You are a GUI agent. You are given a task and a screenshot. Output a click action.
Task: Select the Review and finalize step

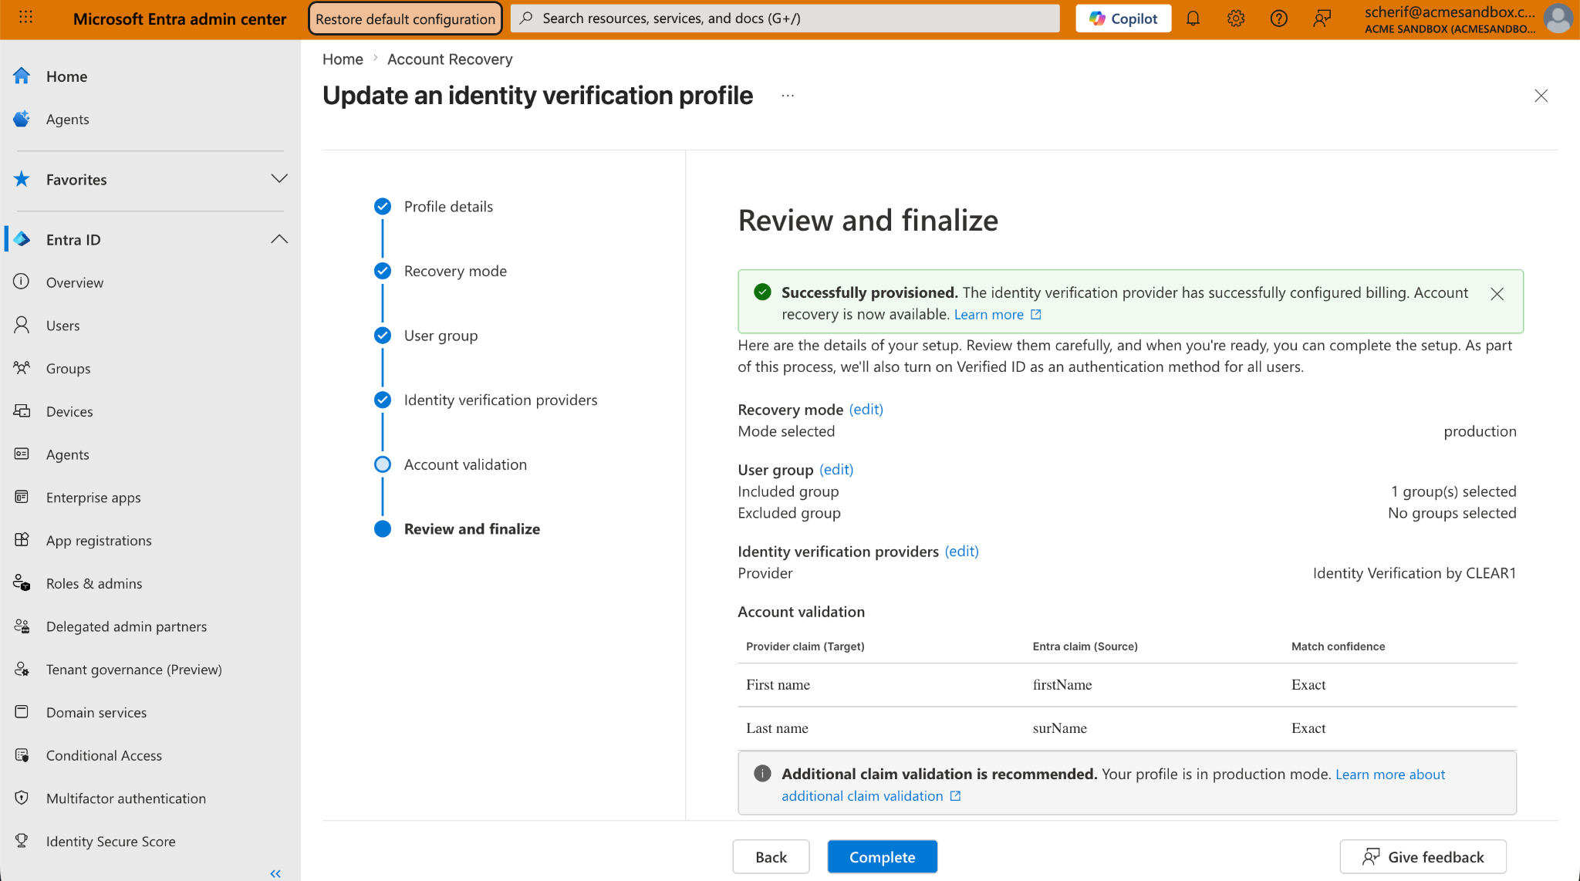[x=472, y=529]
